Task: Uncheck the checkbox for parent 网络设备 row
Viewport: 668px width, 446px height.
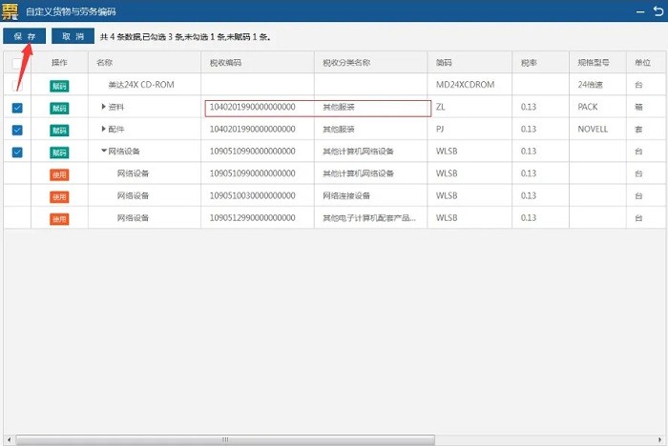Action: (x=17, y=152)
